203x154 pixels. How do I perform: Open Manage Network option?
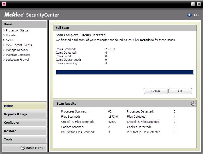click(17, 50)
